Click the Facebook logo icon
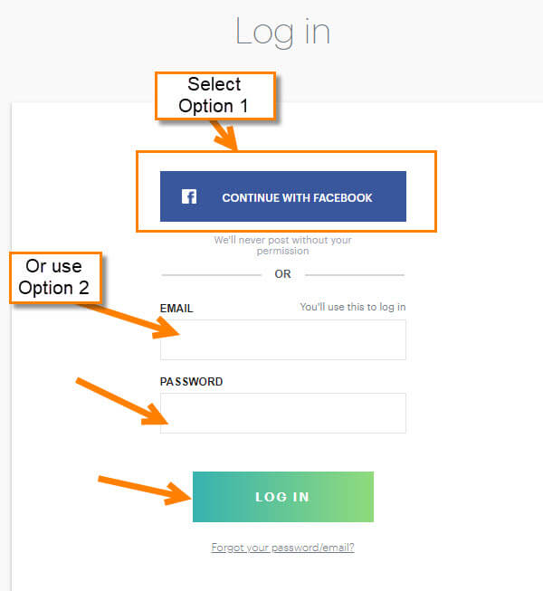 pyautogui.click(x=189, y=196)
